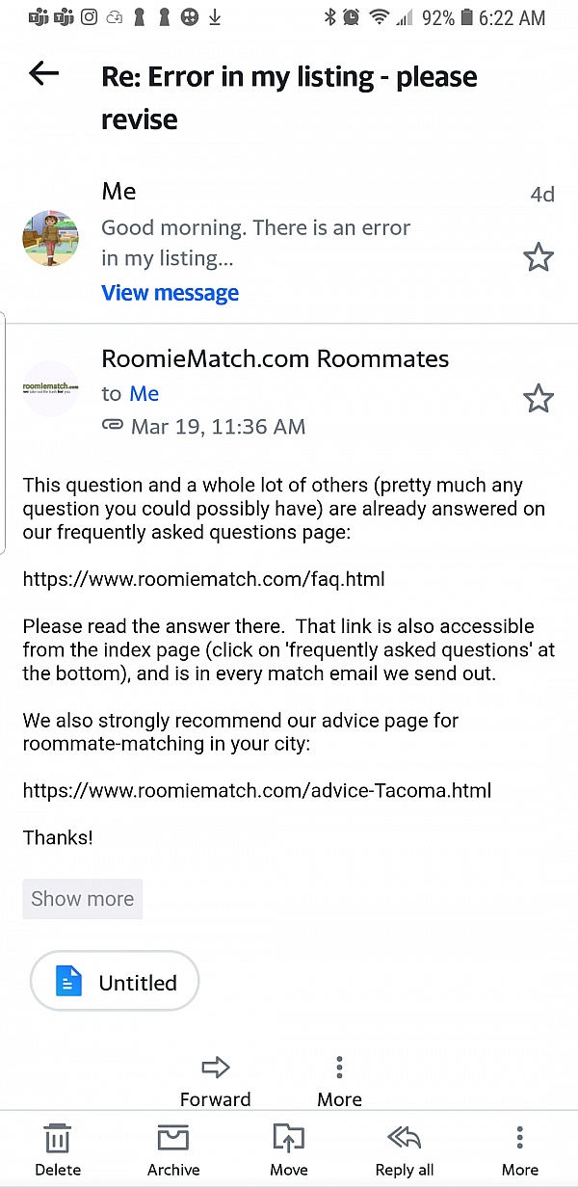Open the message More options dots
The width and height of the screenshot is (578, 1188).
pyautogui.click(x=339, y=1067)
